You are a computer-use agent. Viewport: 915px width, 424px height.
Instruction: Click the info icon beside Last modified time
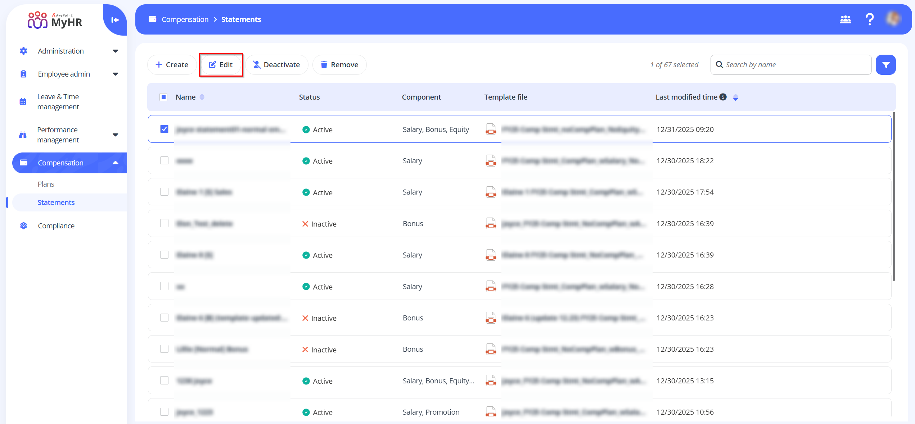point(723,97)
